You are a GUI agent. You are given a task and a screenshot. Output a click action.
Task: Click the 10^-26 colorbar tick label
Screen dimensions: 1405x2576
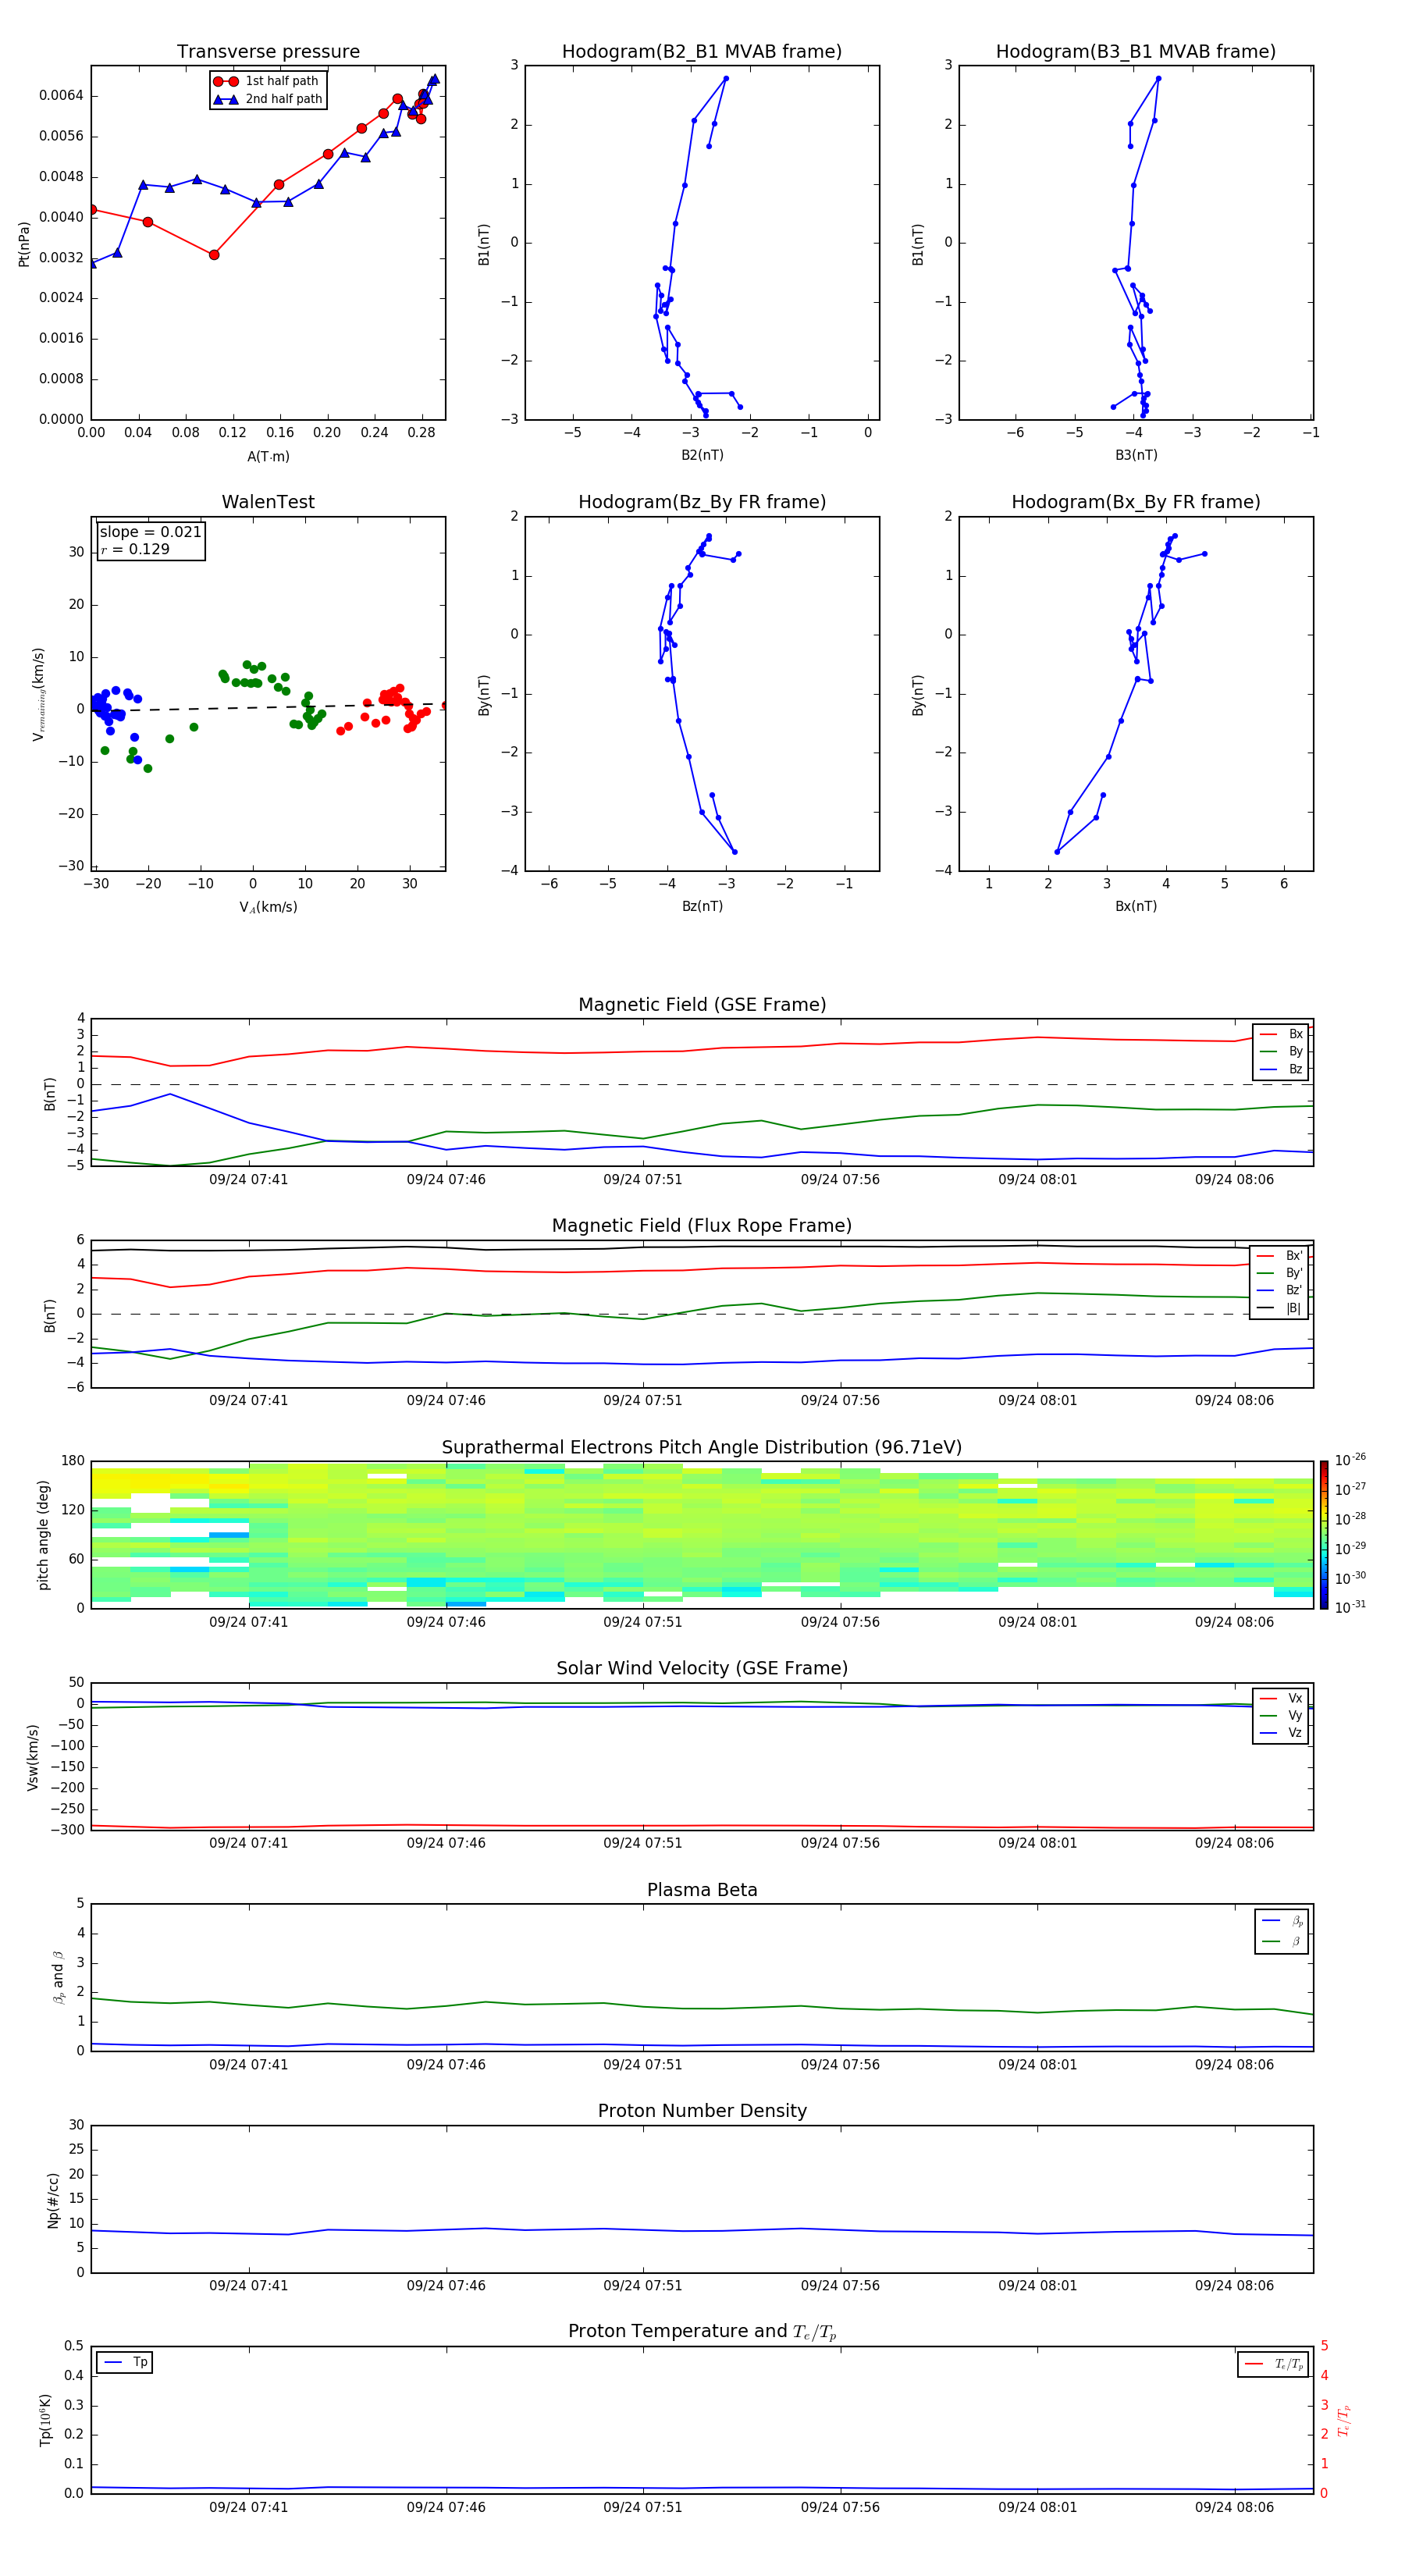pyautogui.click(x=1350, y=1460)
